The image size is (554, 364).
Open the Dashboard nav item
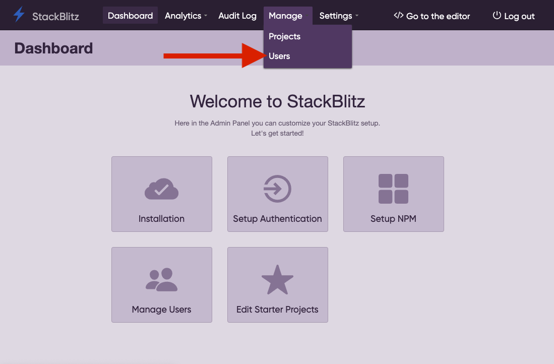point(130,16)
